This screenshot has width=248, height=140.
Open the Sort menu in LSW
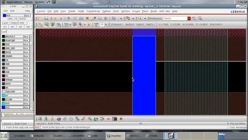(x=5, y=11)
